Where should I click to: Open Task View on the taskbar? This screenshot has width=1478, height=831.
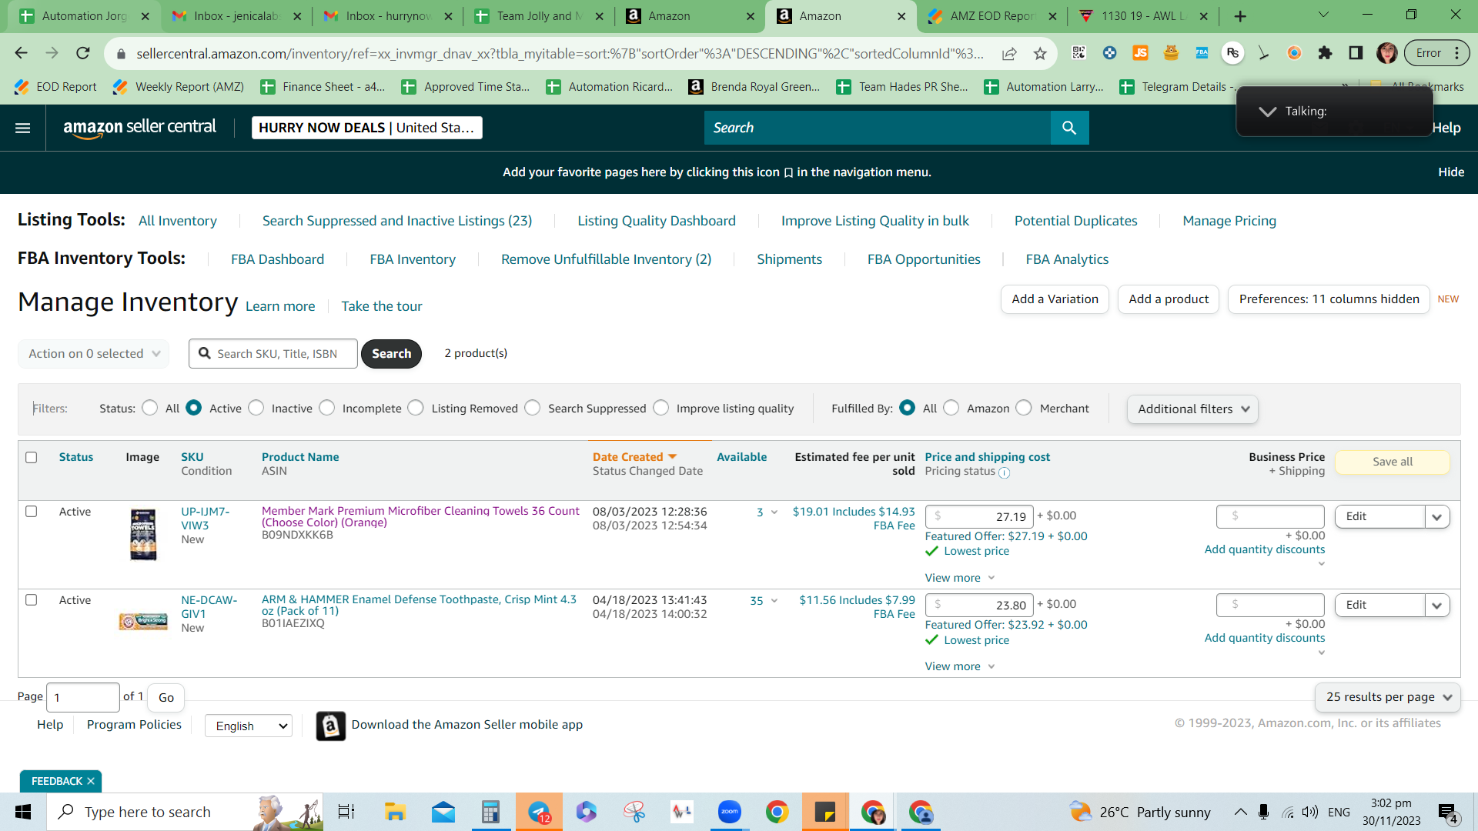(346, 812)
